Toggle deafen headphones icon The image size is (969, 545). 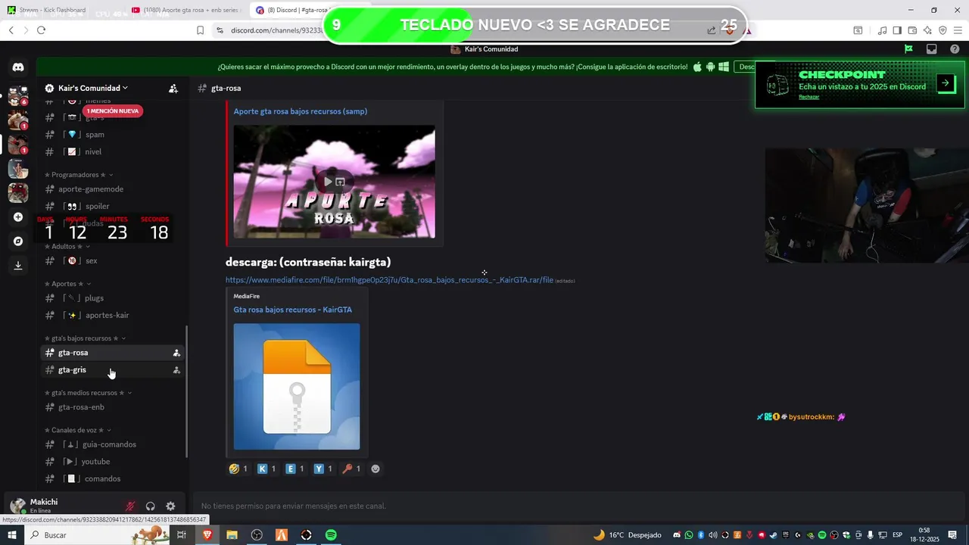(150, 506)
